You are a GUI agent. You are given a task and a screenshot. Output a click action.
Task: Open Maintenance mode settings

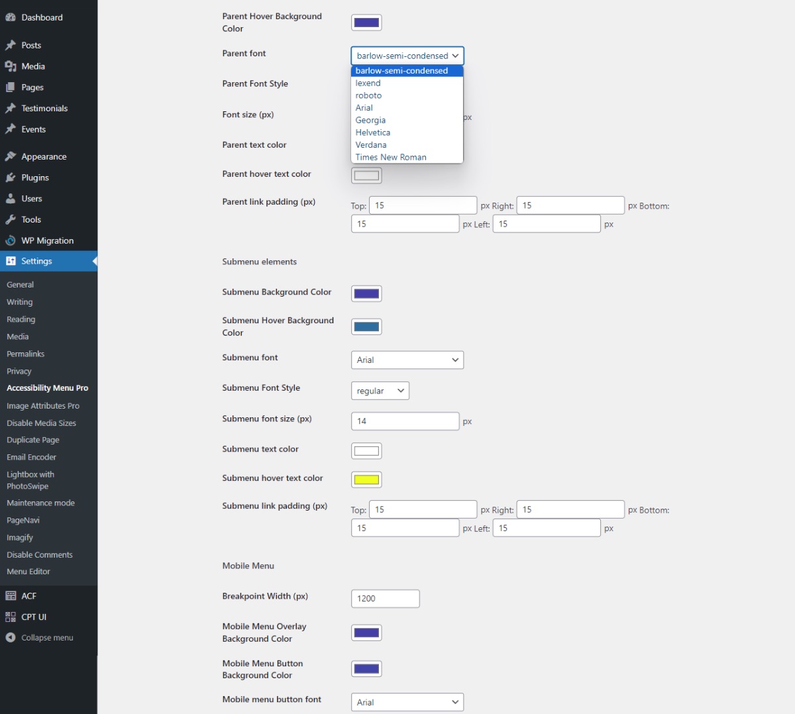40,503
